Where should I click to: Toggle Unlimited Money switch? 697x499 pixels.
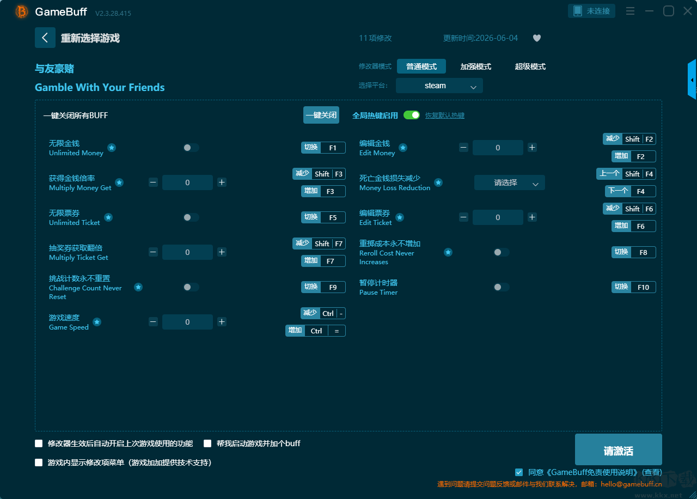coord(191,148)
